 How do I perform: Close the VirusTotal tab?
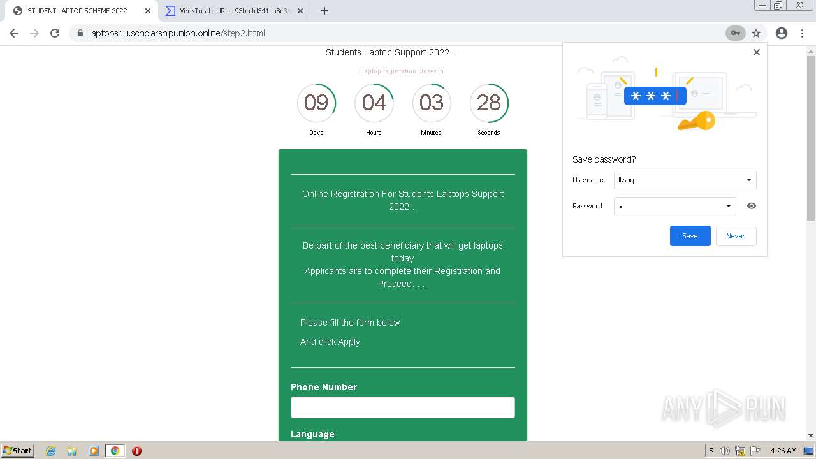pos(300,11)
